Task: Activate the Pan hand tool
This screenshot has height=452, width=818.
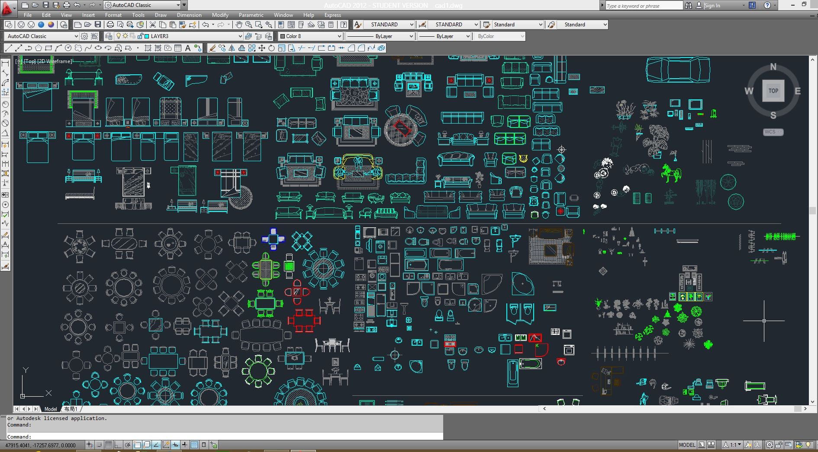Action: click(x=238, y=25)
